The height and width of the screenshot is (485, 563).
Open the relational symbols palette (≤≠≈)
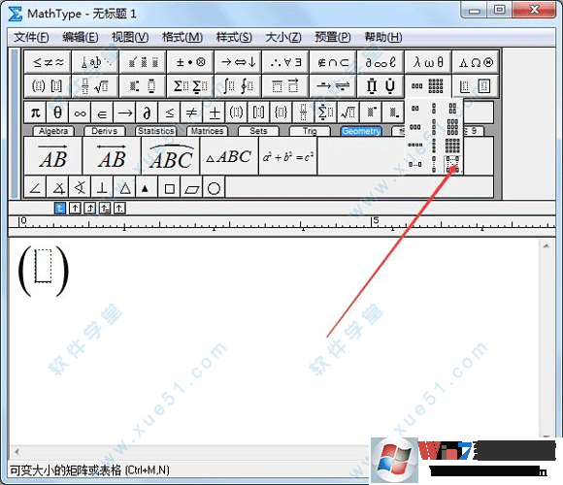pos(48,62)
